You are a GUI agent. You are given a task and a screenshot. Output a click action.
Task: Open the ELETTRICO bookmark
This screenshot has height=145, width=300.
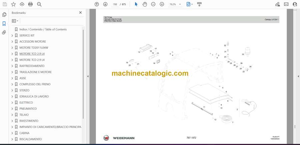tap(26, 103)
